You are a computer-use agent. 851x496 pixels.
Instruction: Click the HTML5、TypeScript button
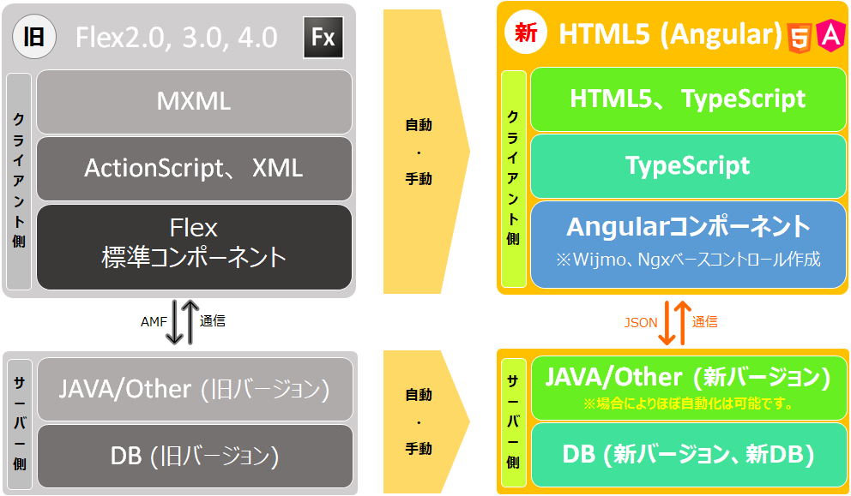click(x=688, y=99)
